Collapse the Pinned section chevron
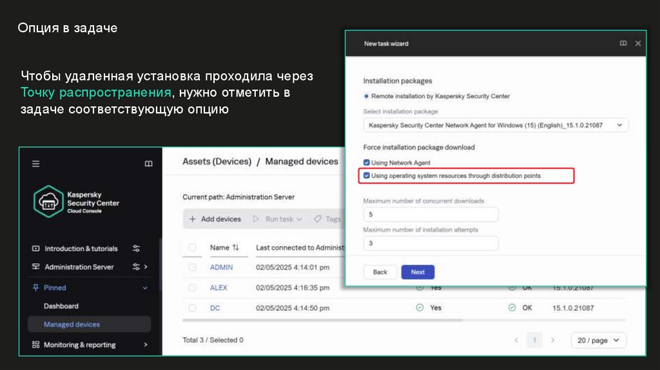This screenshot has height=370, width=660. [x=145, y=288]
